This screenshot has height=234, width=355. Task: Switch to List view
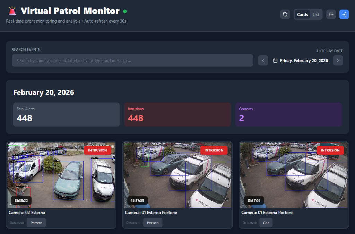click(316, 14)
